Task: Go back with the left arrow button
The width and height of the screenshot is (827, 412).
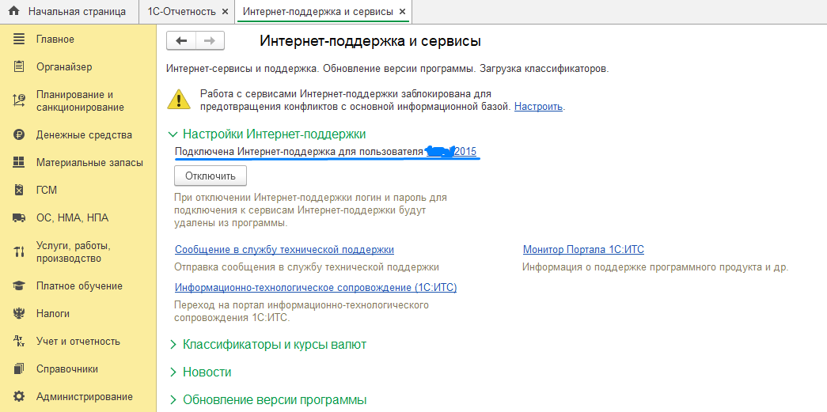Action: coord(181,41)
